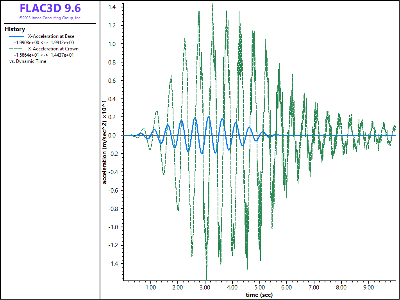400x300 pixels.
Task: Click the 7.00 tick label on time axis
Action: pyautogui.click(x=314, y=287)
